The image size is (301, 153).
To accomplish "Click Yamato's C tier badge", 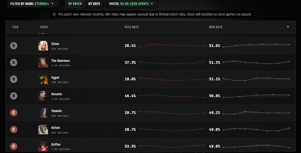I will [14, 113].
